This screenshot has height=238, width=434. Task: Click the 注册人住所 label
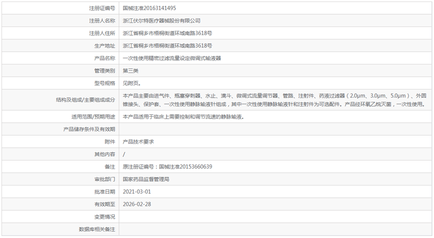point(102,33)
